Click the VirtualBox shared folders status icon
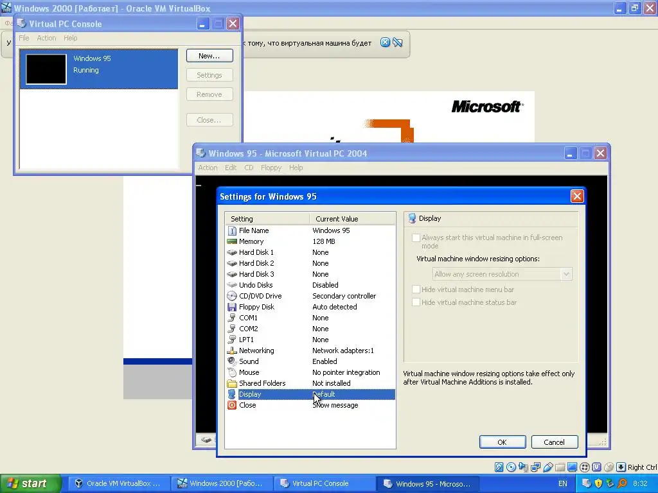The height and width of the screenshot is (493, 658). point(560,467)
